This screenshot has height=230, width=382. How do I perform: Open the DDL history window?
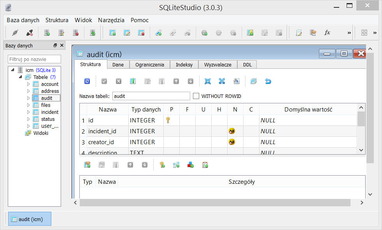click(313, 33)
